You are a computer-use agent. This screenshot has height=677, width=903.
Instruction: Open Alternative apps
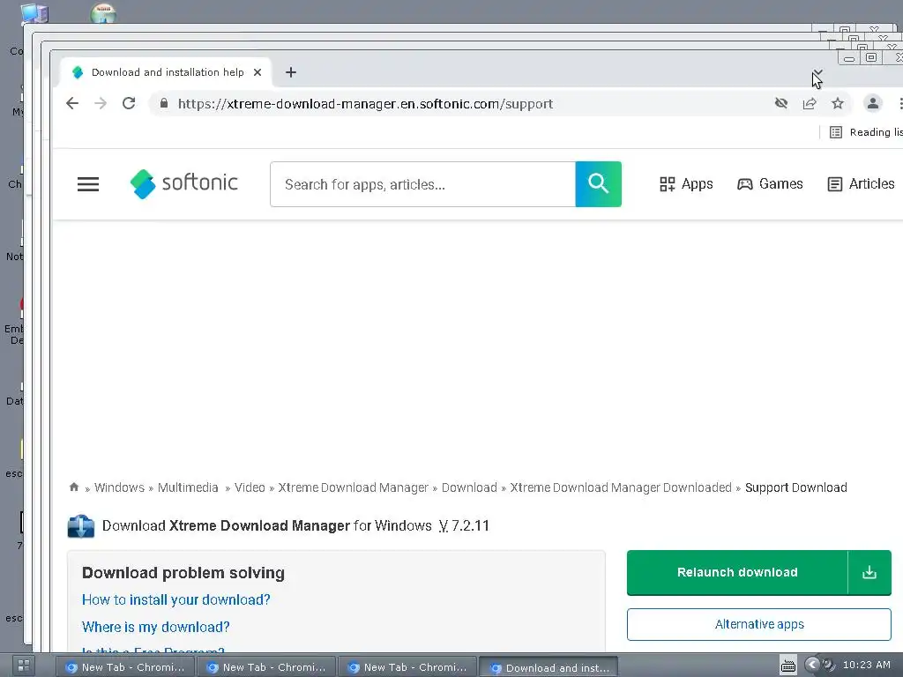coord(759,625)
